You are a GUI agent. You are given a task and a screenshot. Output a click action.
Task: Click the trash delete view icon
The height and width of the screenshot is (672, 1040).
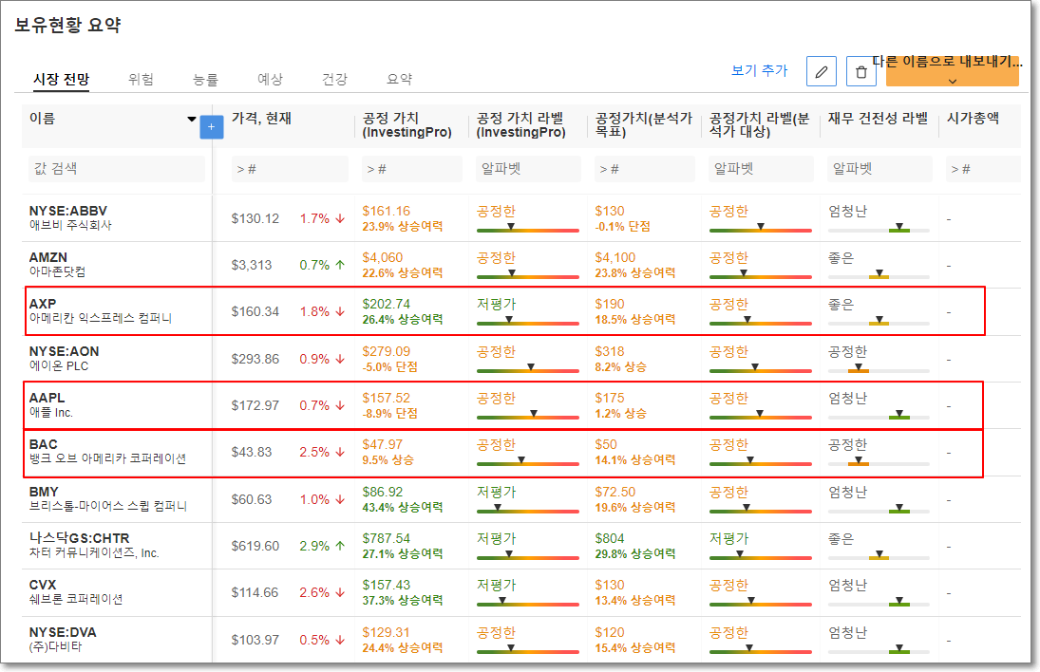coord(860,71)
